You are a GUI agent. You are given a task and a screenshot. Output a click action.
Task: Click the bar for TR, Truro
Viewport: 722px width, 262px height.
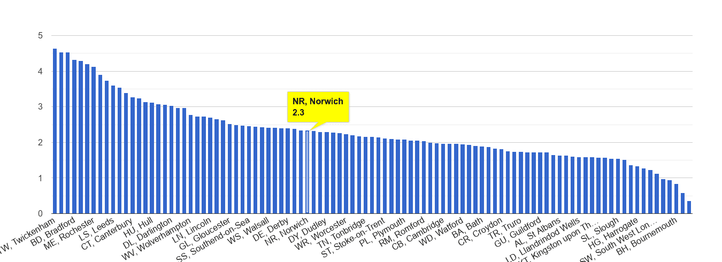coord(521,183)
